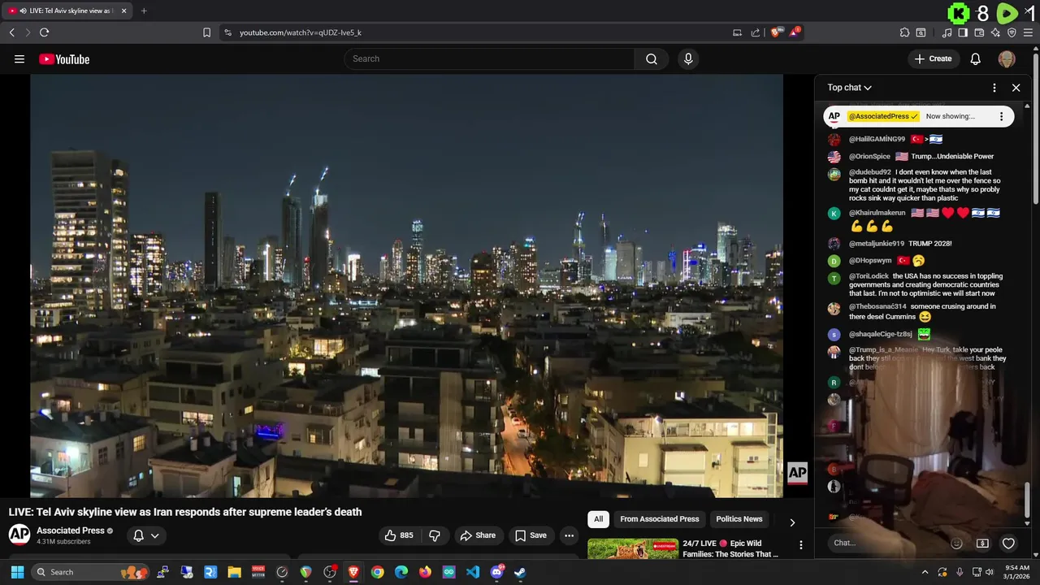Screen dimensions: 1040x585
Task: Open Brave Leo AI sparkle icon
Action: [995, 32]
